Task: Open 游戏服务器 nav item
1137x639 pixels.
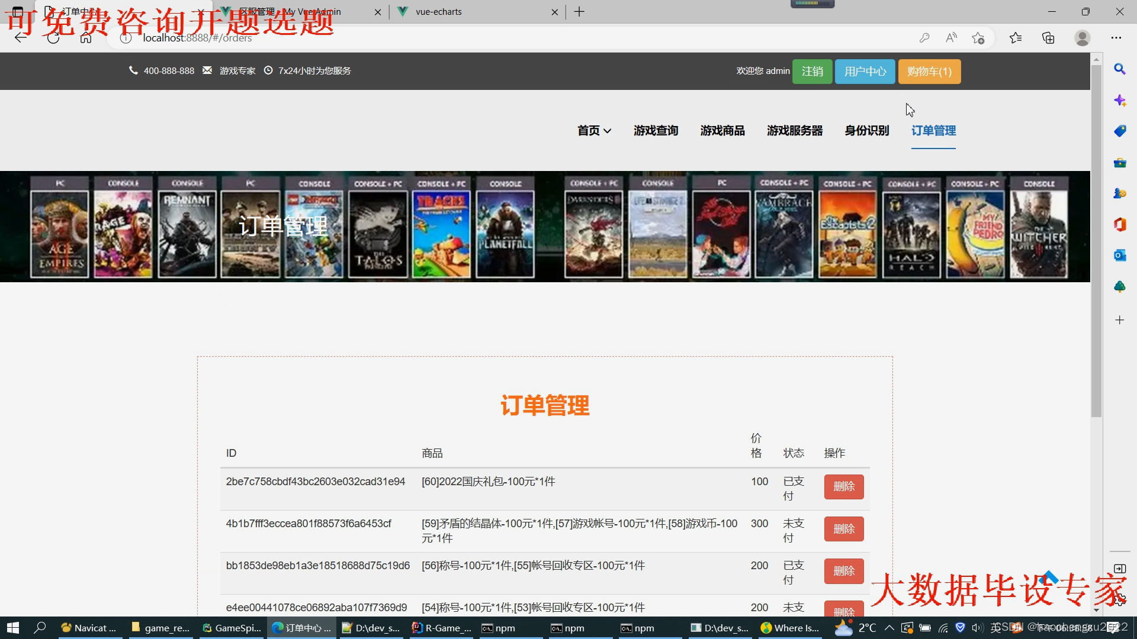Action: click(795, 131)
